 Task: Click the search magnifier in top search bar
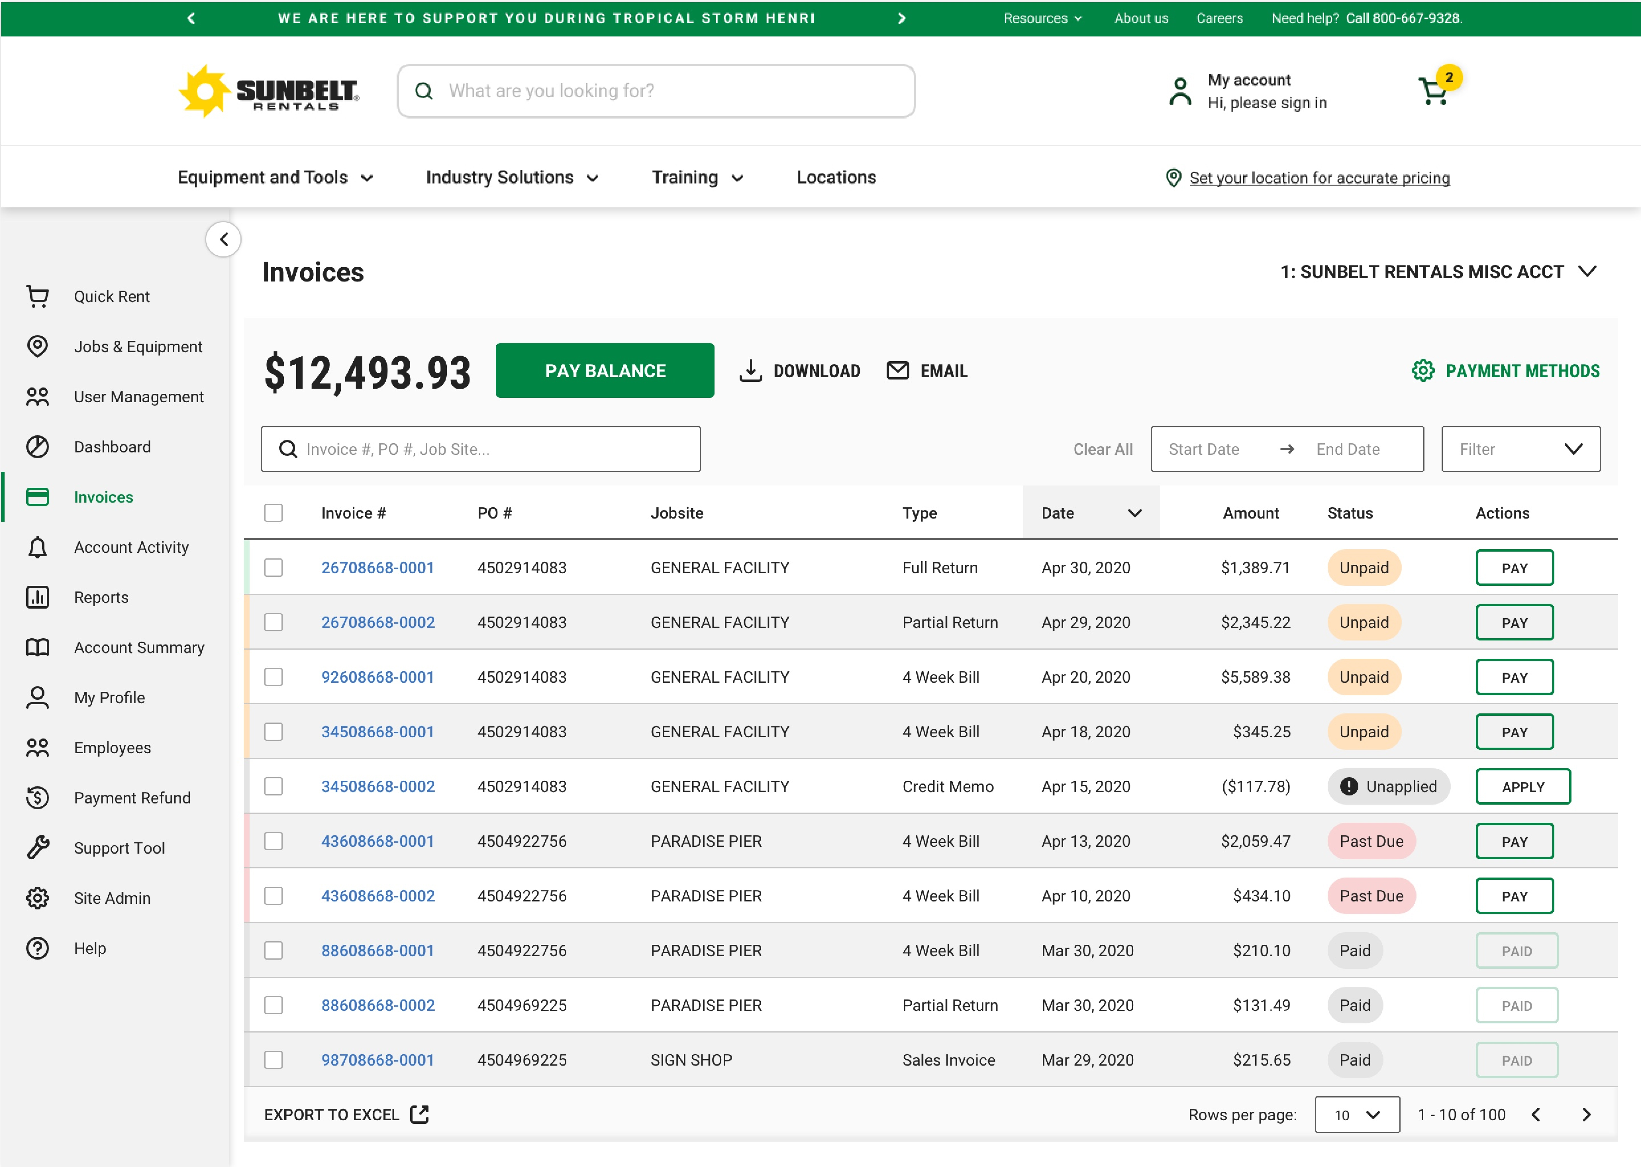(424, 91)
